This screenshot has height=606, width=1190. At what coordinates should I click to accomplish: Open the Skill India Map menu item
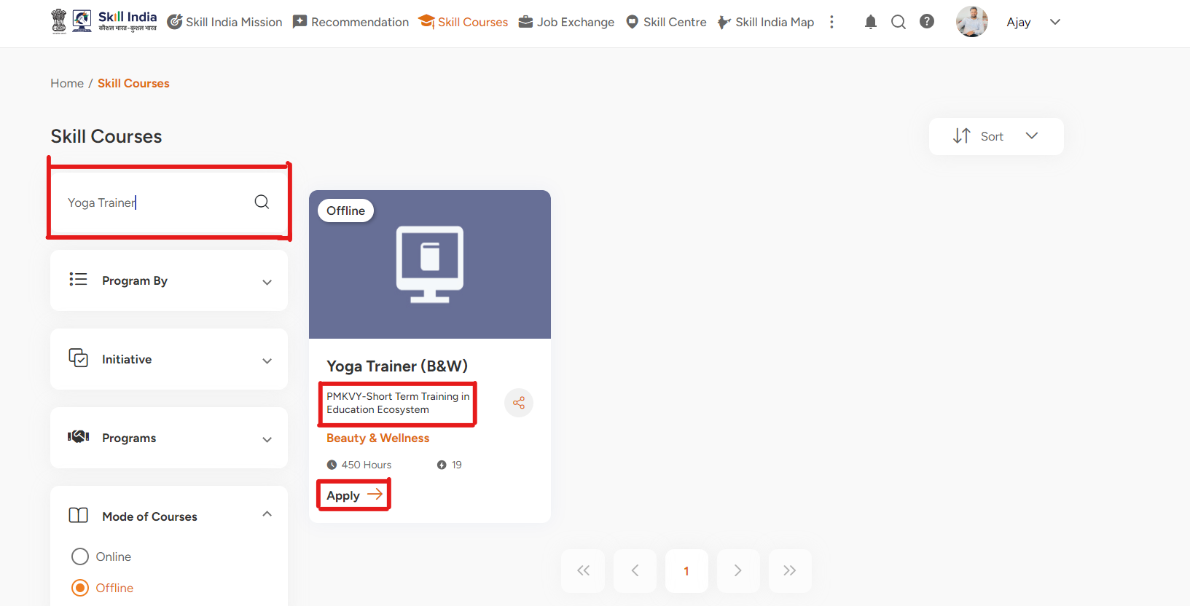765,22
